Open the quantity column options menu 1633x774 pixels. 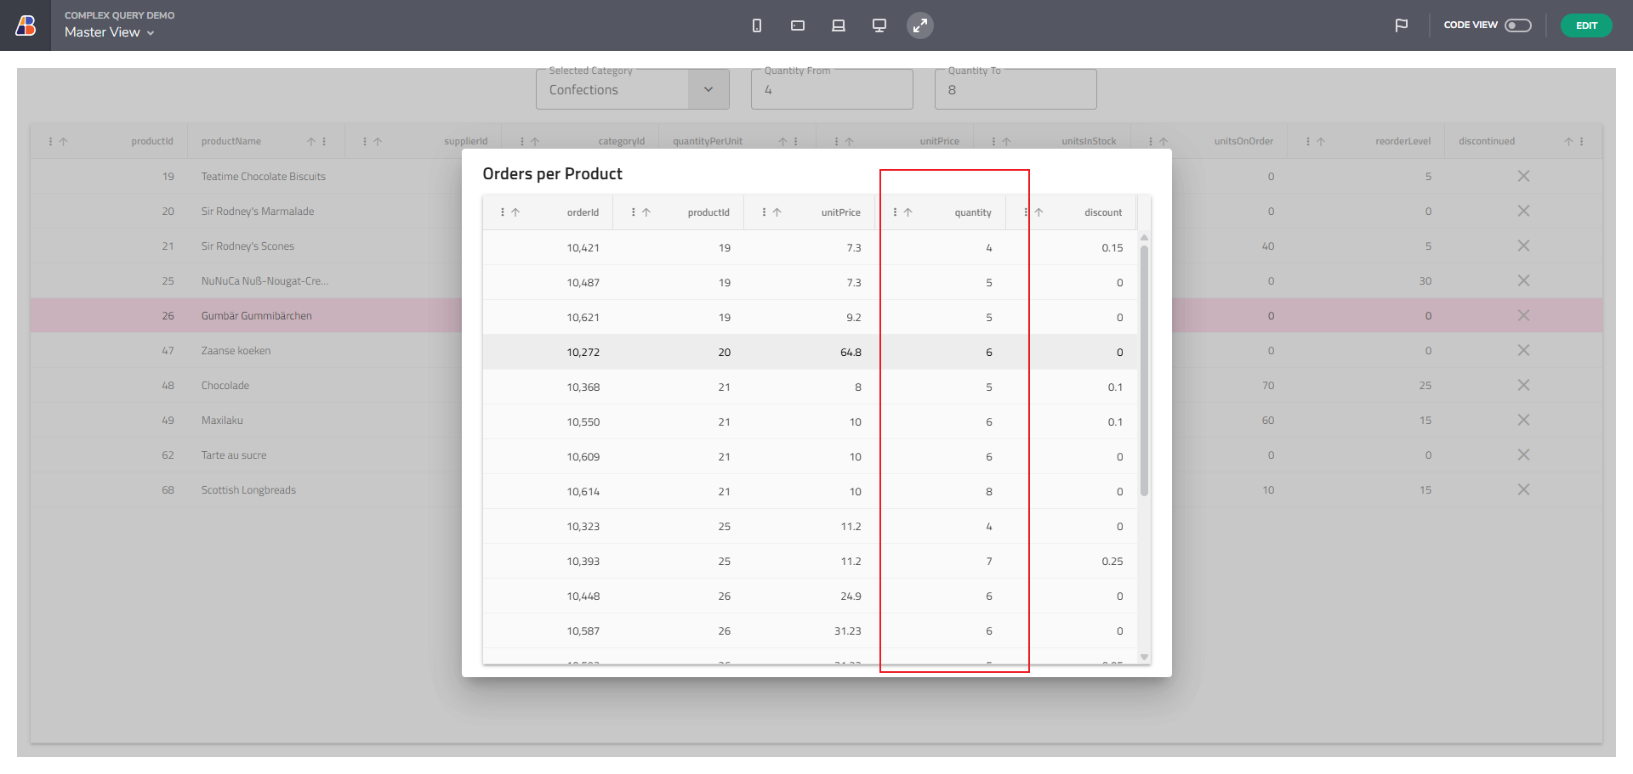pos(895,212)
